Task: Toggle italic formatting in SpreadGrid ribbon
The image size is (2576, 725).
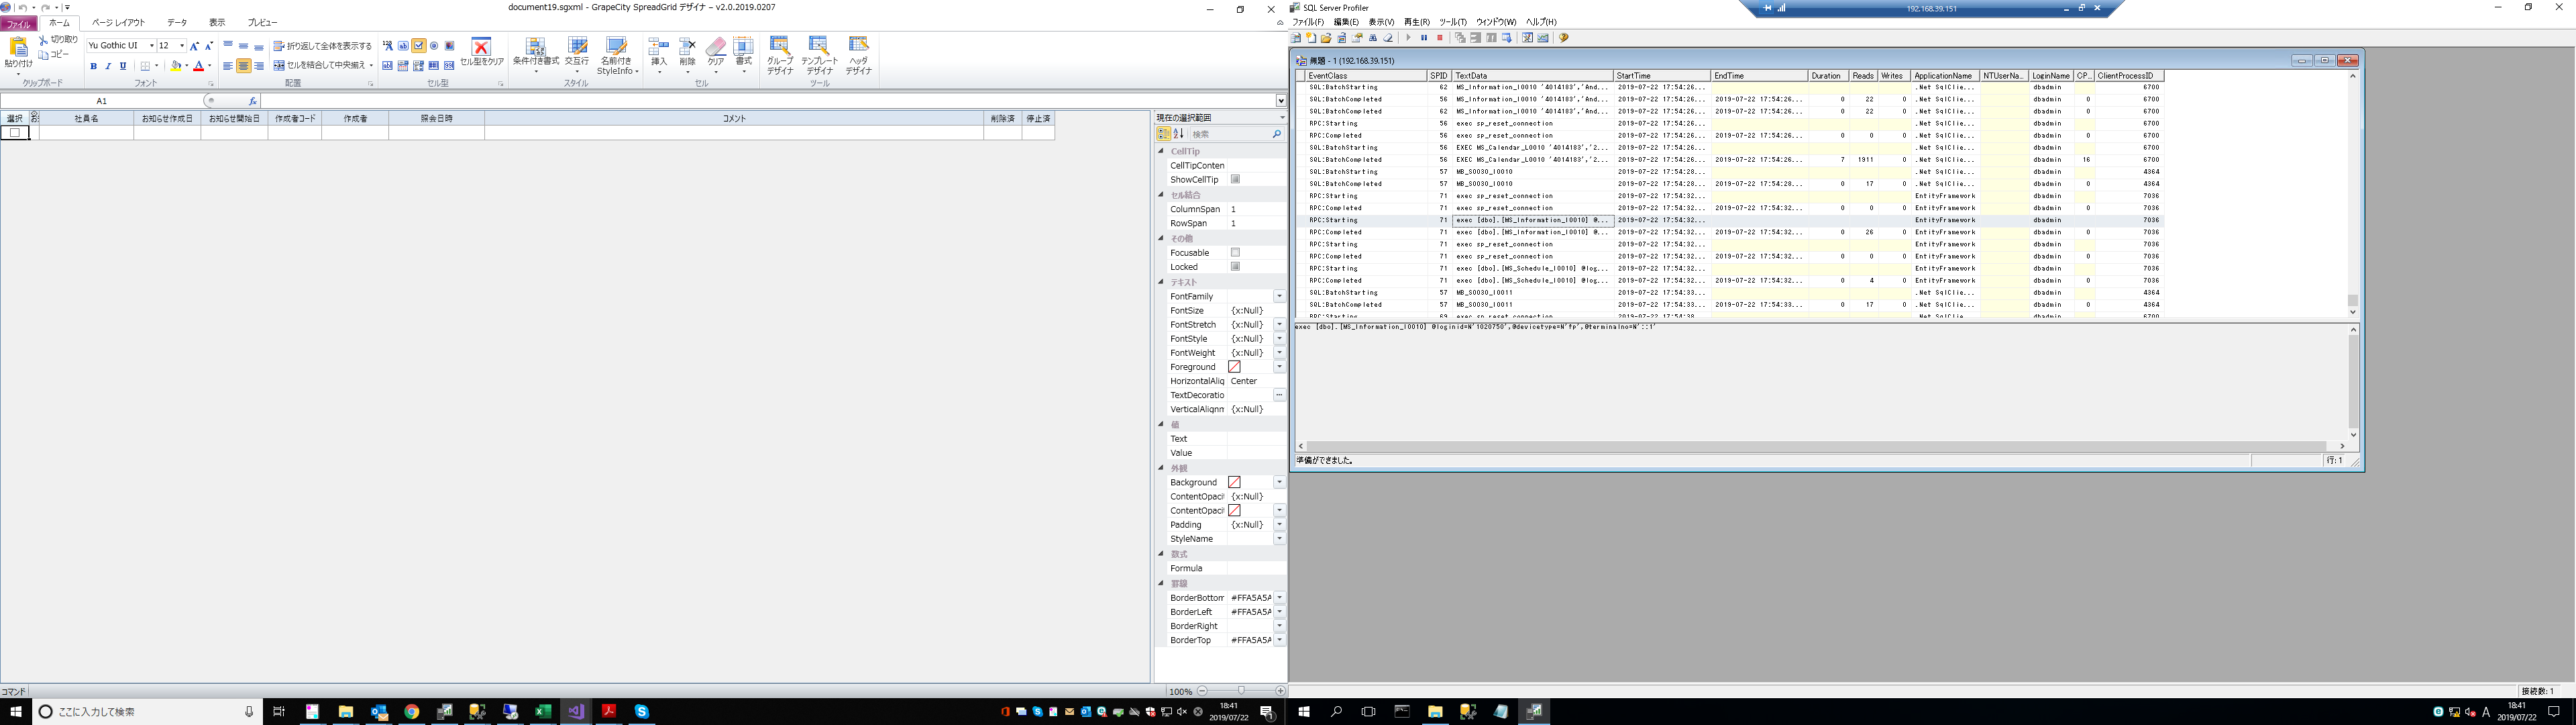Action: point(108,66)
